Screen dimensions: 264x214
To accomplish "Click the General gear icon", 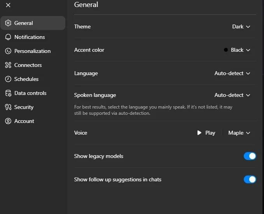I will coord(8,23).
